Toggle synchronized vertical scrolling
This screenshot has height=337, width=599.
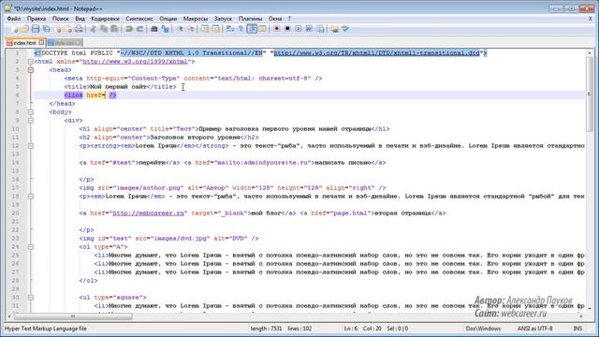point(205,29)
